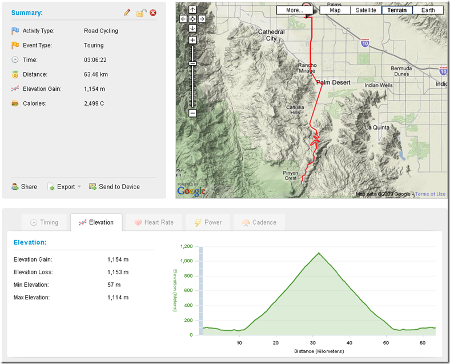
Task: Click the burger icon beside Calories
Action: pos(15,103)
